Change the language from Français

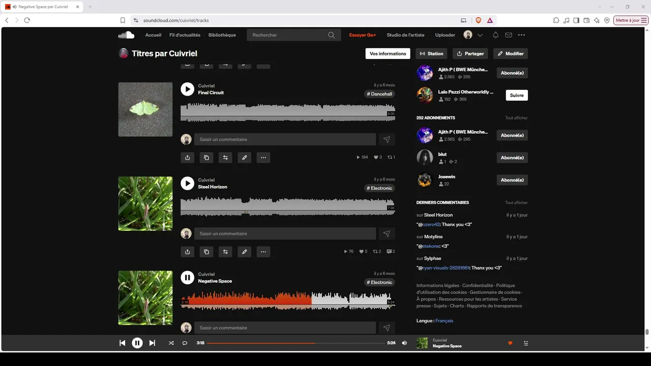click(x=444, y=321)
